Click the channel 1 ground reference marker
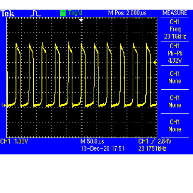The image size is (193, 193). pos(3,106)
